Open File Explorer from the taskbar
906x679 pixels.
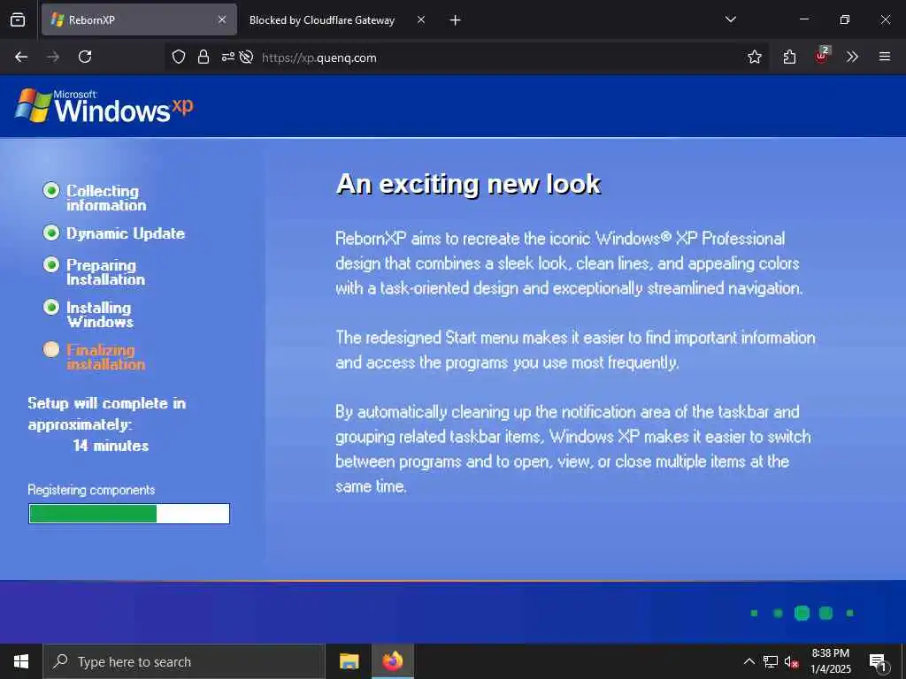pos(349,661)
